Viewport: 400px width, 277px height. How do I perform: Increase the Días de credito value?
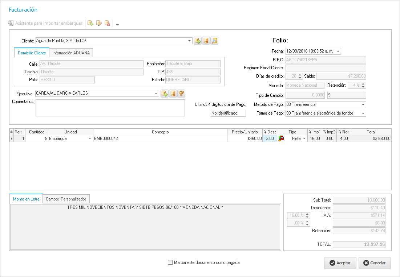(x=300, y=75)
